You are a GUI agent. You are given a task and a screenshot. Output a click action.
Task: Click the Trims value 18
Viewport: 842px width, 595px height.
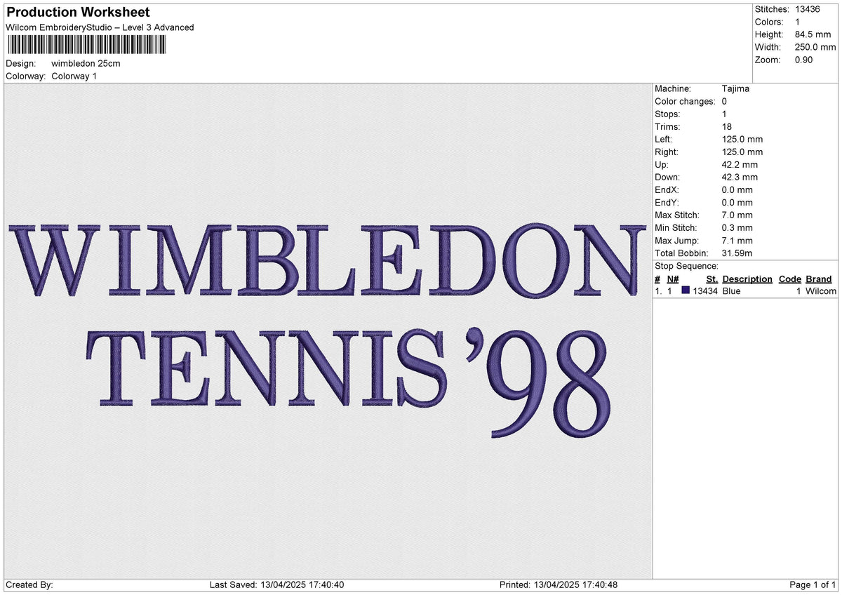click(727, 126)
